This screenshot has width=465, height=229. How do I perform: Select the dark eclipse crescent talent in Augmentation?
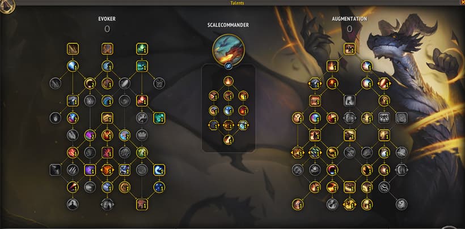pyautogui.click(x=332, y=170)
